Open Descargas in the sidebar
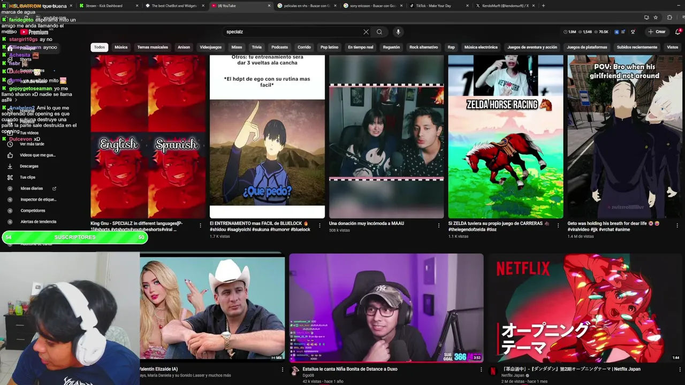 (x=29, y=166)
